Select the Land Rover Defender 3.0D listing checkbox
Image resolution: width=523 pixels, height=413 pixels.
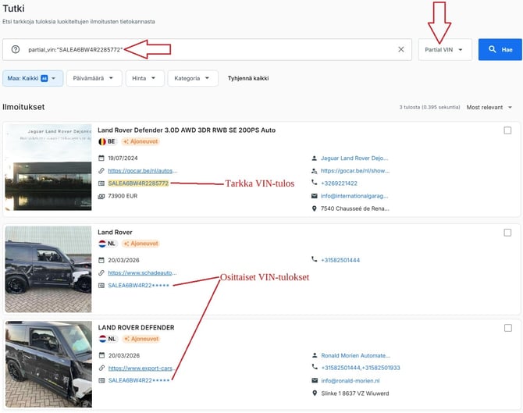pos(507,130)
